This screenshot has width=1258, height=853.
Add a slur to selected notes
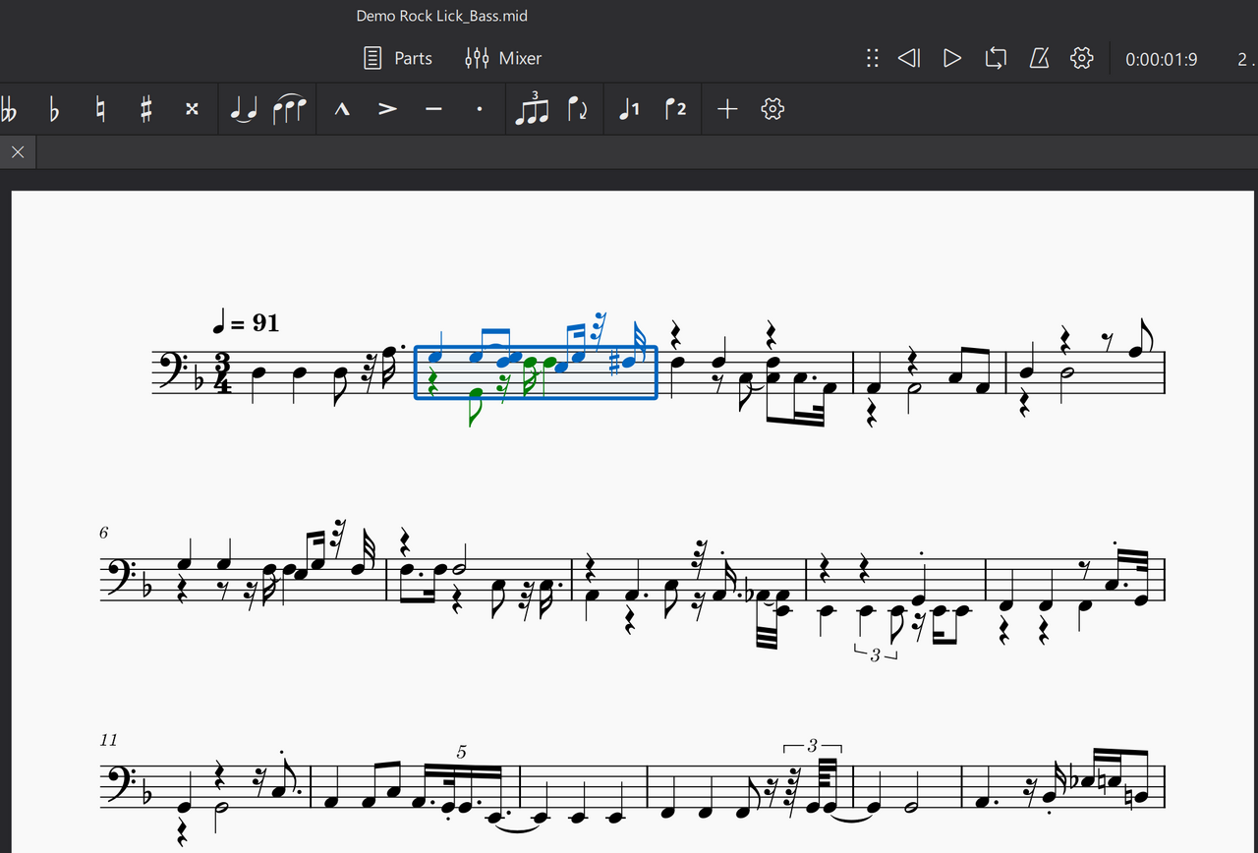click(x=289, y=109)
